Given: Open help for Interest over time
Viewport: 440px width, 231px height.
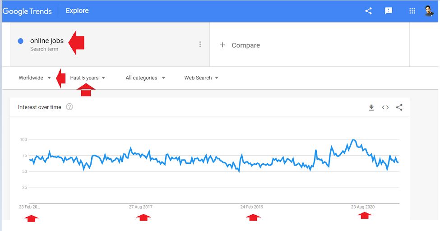Looking at the screenshot, I should [69, 107].
